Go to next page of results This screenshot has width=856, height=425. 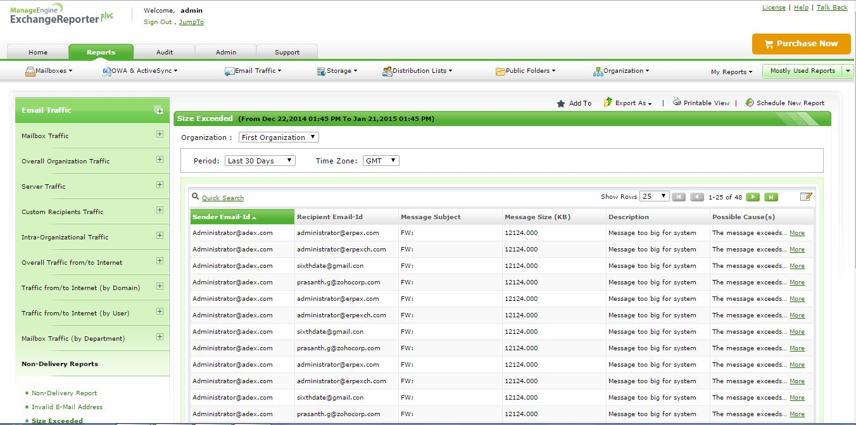(x=752, y=197)
